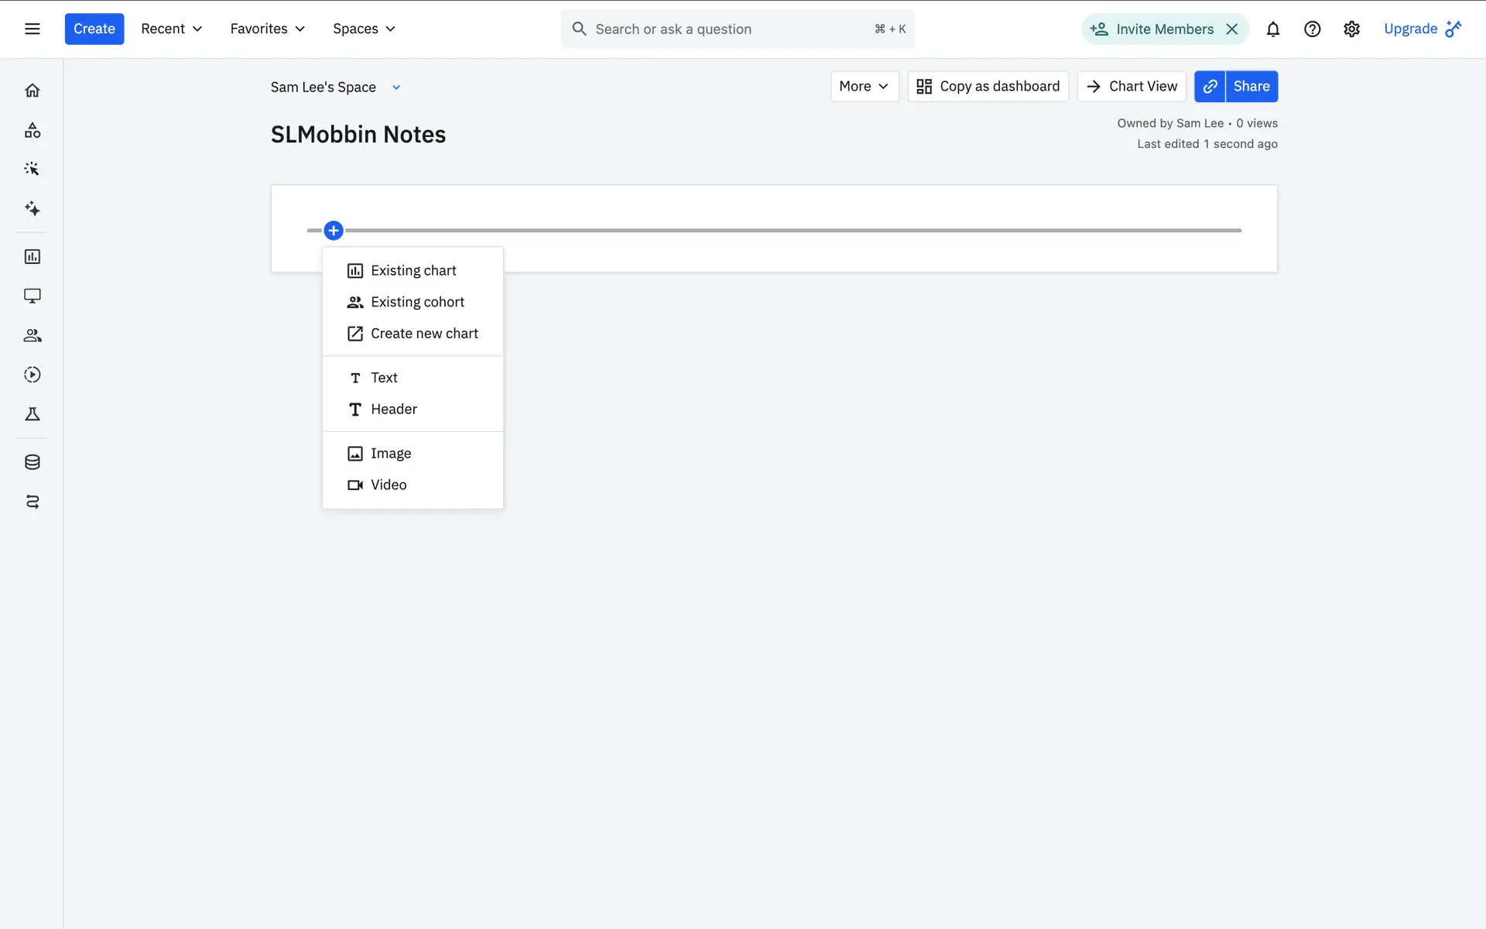The width and height of the screenshot is (1486, 929).
Task: Open the Favorites dropdown
Action: pyautogui.click(x=267, y=29)
